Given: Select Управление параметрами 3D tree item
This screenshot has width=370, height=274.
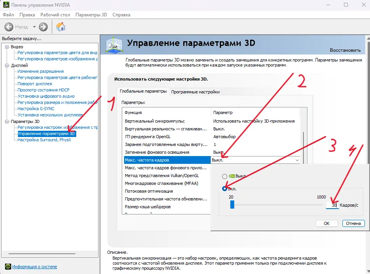Looking at the screenshot, I should pos(46,133).
